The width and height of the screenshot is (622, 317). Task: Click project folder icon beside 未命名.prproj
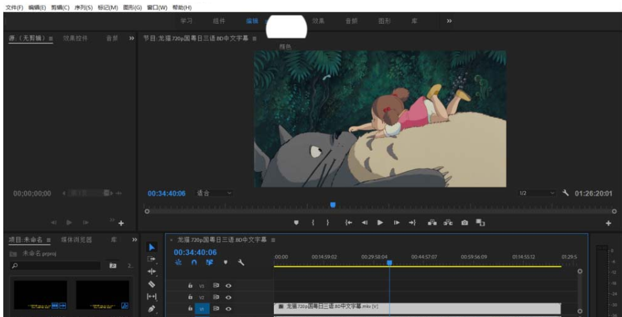tap(13, 254)
